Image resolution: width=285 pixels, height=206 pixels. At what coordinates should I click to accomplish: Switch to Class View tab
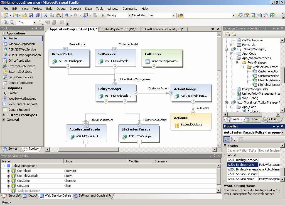point(273,119)
